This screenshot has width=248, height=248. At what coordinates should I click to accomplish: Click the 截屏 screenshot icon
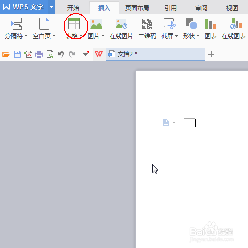tap(169, 24)
